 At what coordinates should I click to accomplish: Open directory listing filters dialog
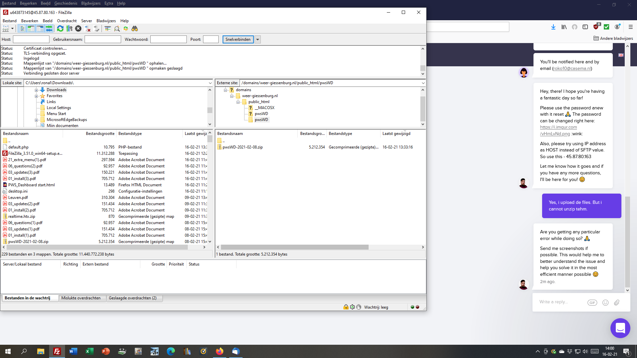107,29
